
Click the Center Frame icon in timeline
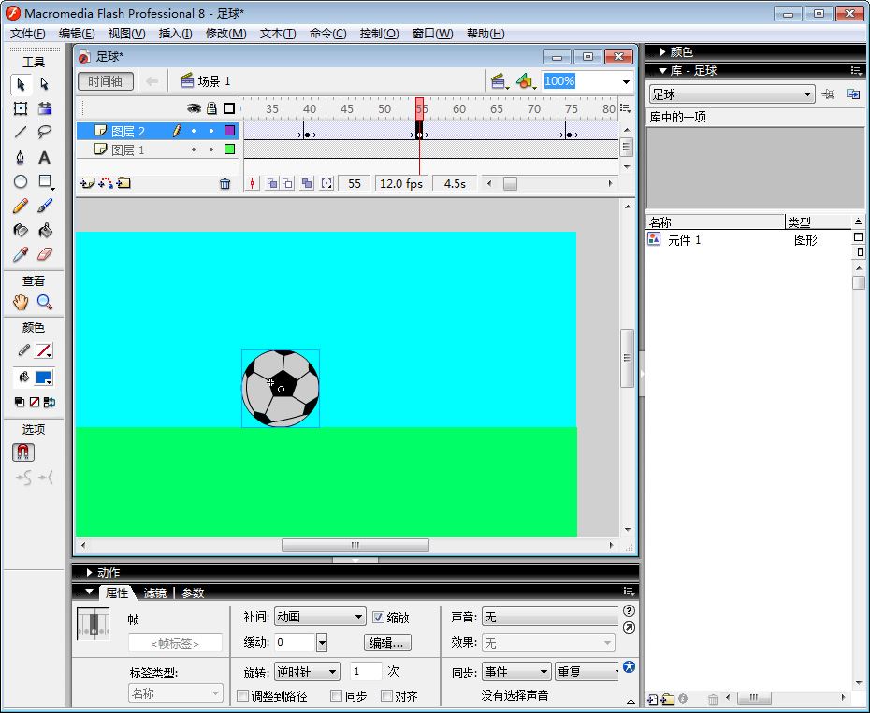pyautogui.click(x=253, y=183)
